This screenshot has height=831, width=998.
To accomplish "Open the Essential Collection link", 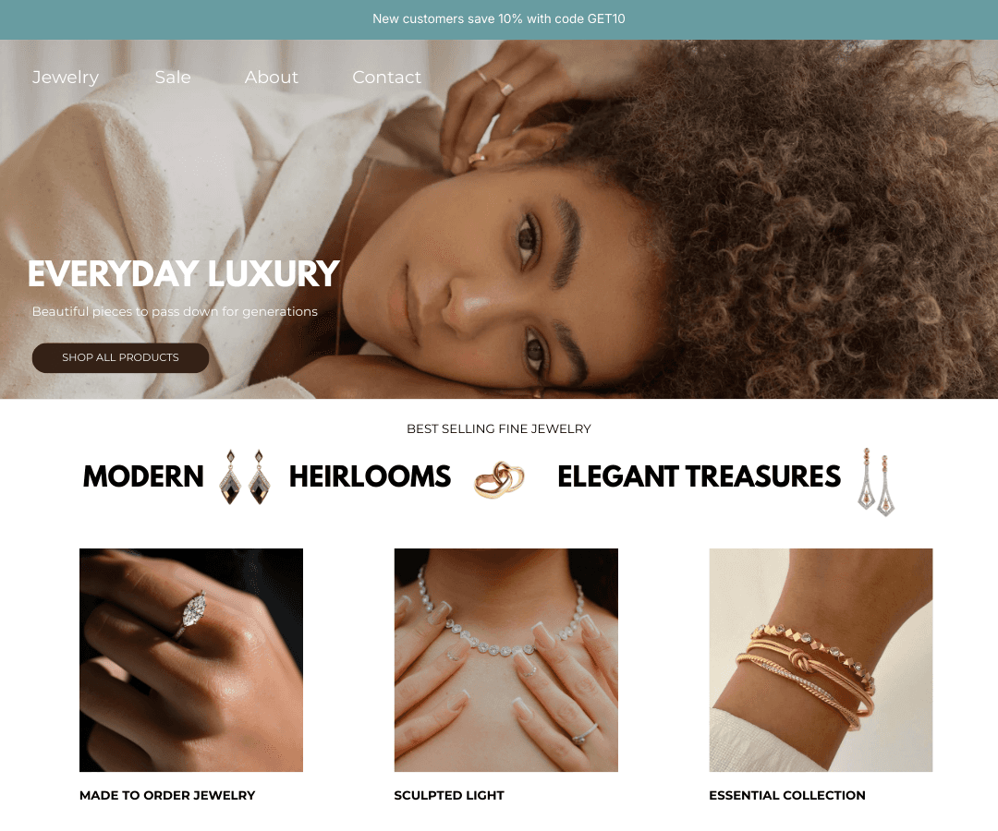I will 787,795.
